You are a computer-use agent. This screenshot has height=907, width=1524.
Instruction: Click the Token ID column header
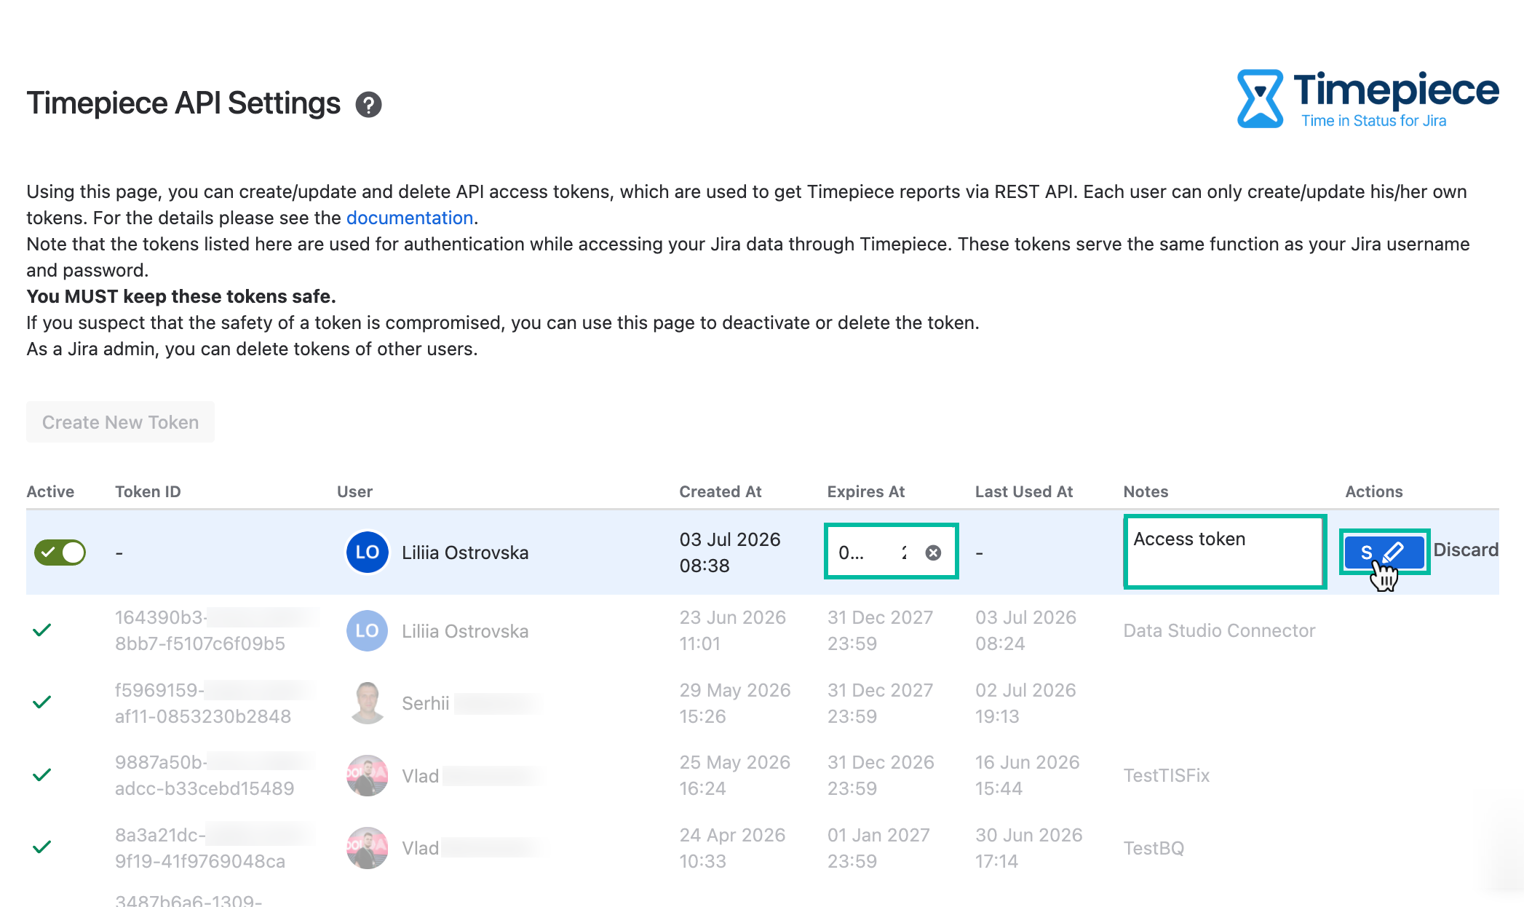[x=148, y=491]
